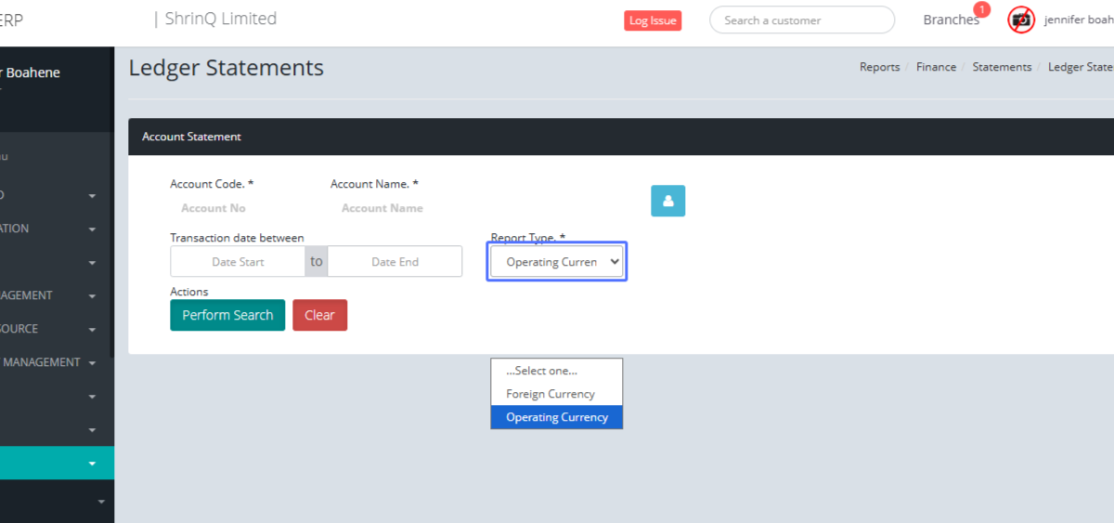Click the blue user lookup icon button
This screenshot has height=523, width=1114.
667,201
